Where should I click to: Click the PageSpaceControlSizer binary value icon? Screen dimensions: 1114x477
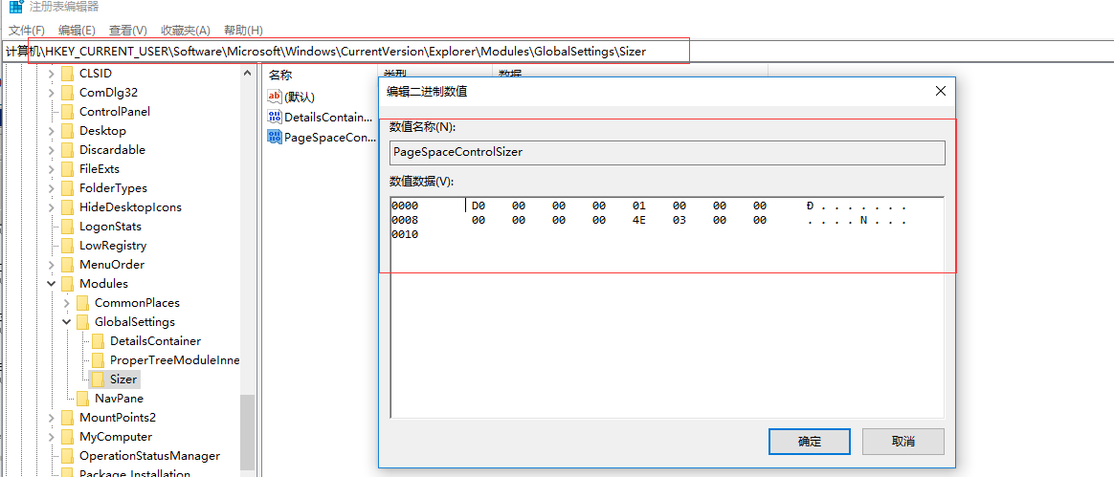[275, 137]
